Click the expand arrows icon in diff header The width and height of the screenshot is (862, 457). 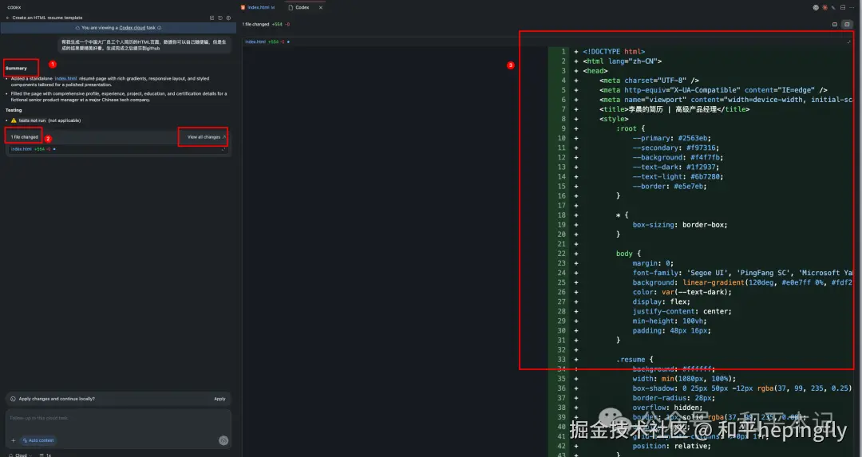[848, 41]
